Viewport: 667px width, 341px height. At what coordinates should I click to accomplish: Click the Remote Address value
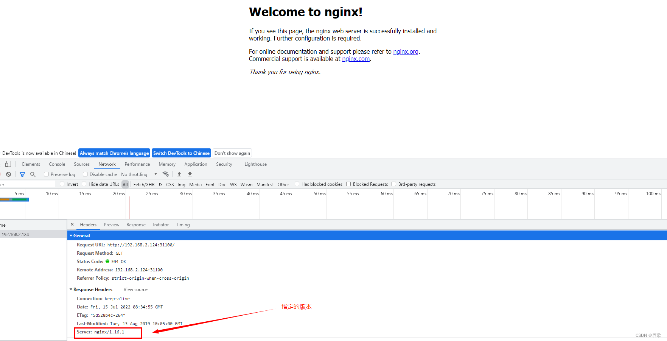coord(139,270)
